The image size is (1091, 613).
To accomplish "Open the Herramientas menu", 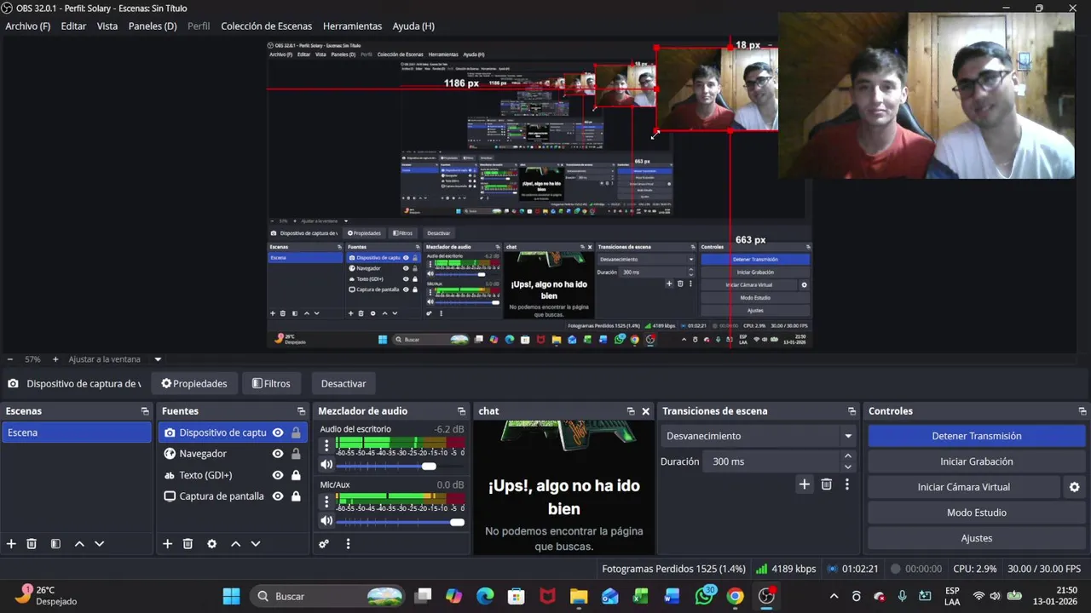I will click(352, 26).
